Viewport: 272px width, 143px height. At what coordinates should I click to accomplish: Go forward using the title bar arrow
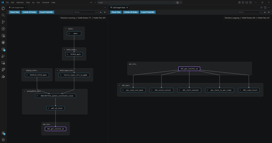[x=95, y=2]
